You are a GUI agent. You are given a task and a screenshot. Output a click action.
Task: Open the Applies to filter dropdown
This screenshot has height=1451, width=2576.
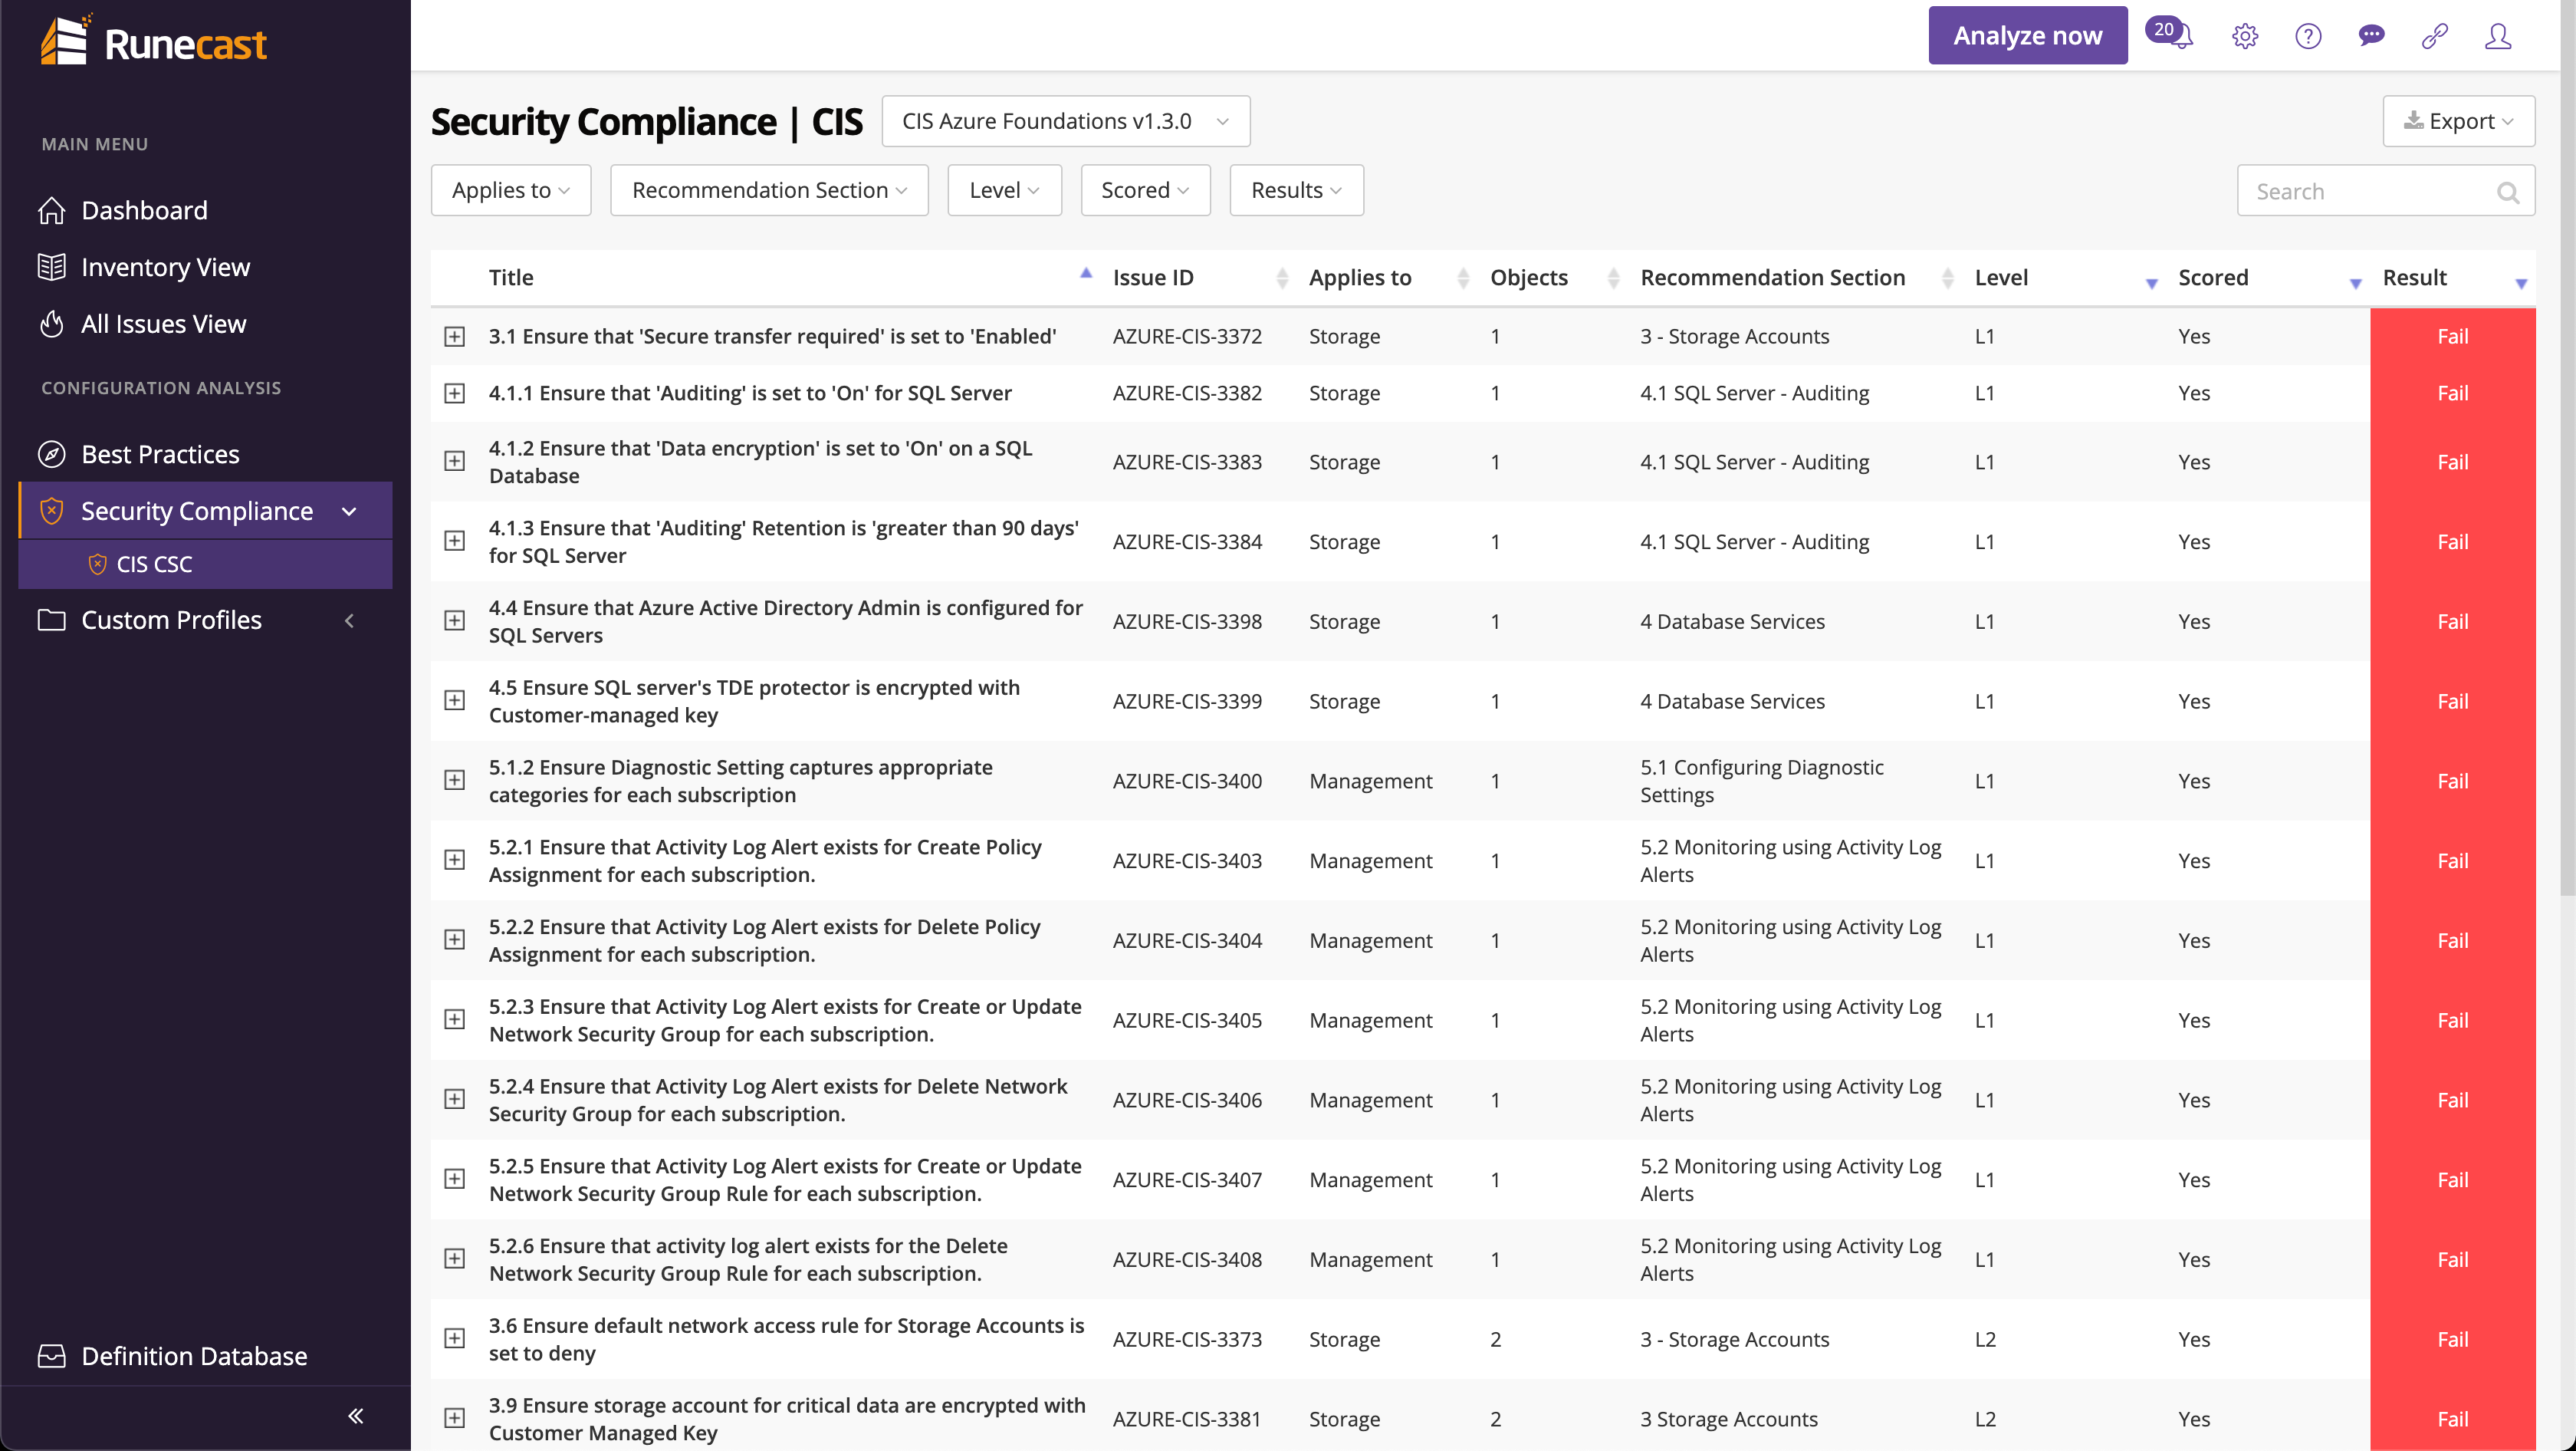point(511,190)
